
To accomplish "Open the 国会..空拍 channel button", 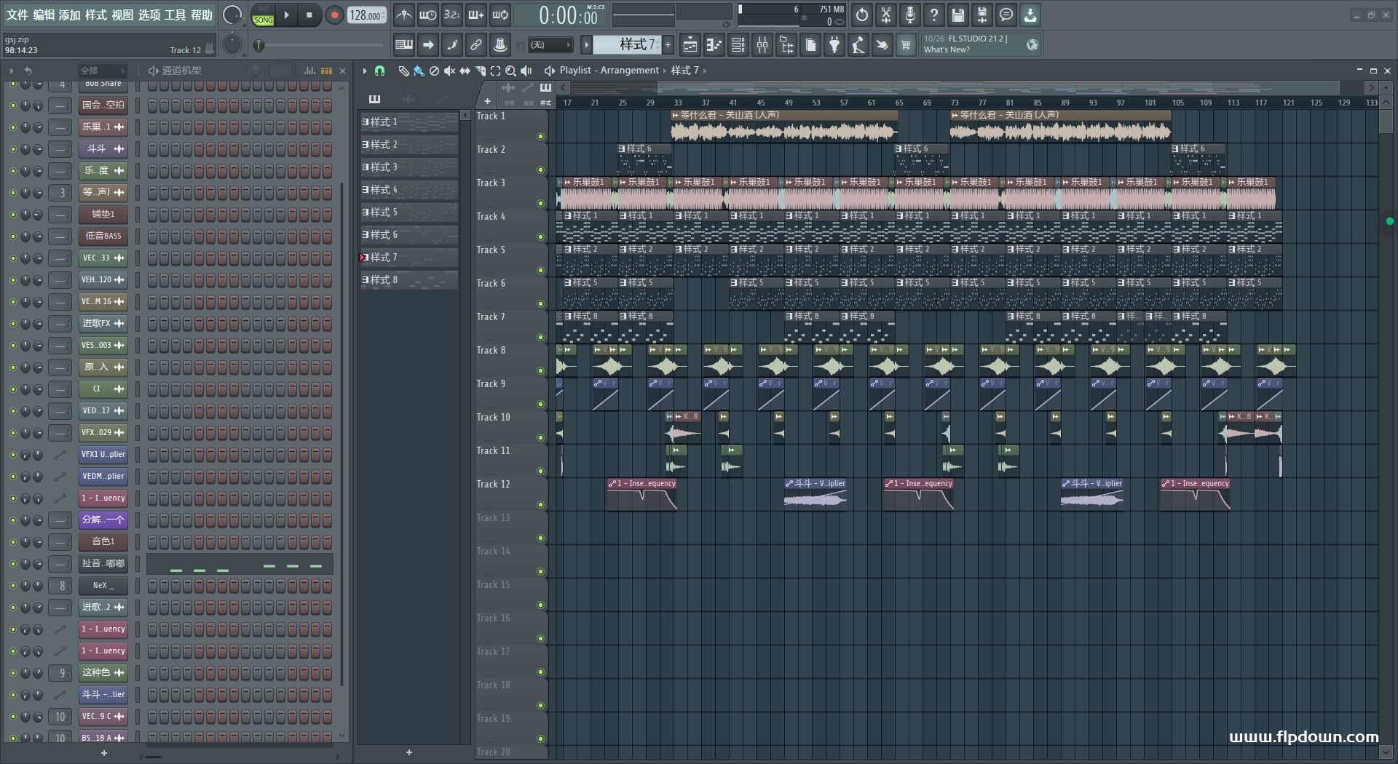I will (103, 106).
